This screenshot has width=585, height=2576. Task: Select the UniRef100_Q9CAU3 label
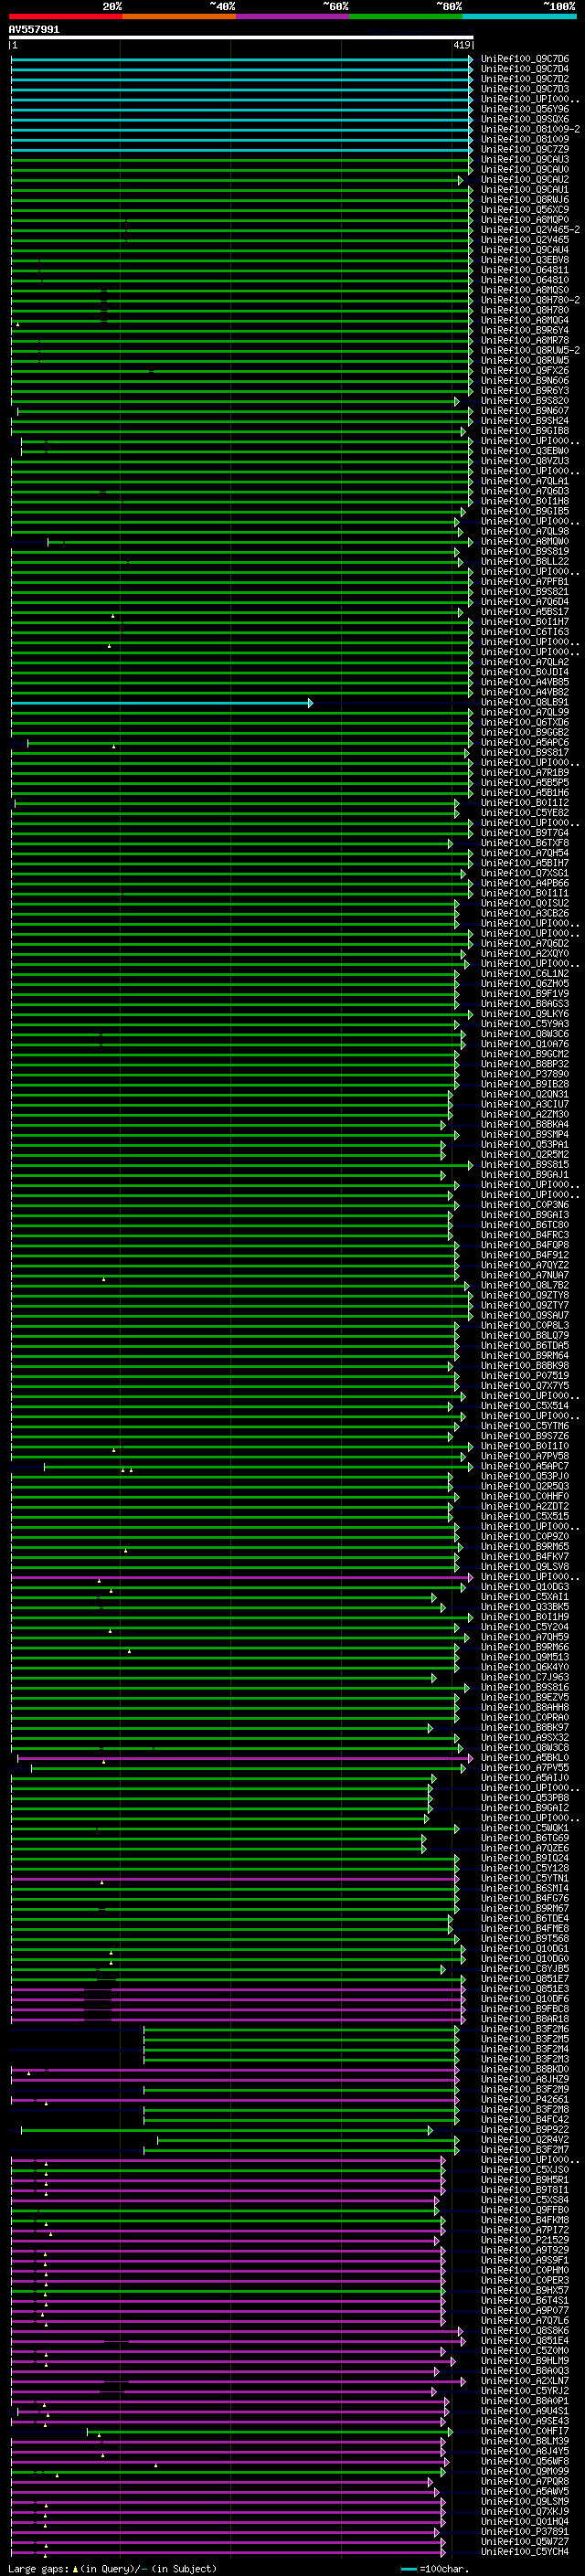(x=525, y=160)
